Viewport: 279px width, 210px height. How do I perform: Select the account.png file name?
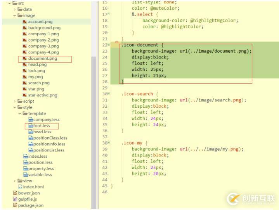[40, 22]
